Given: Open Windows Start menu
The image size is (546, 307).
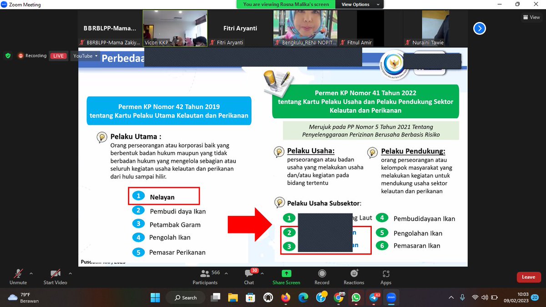Looking at the screenshot, I should point(155,297).
